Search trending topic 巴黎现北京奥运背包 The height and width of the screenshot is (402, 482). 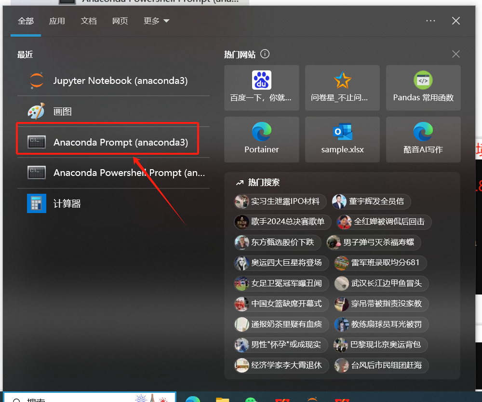point(381,345)
